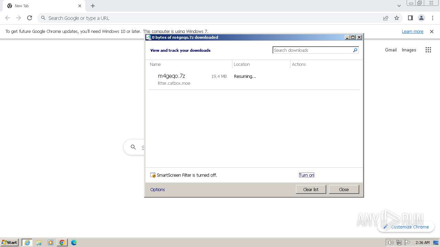Open Chrome's side panel icon

[410, 18]
